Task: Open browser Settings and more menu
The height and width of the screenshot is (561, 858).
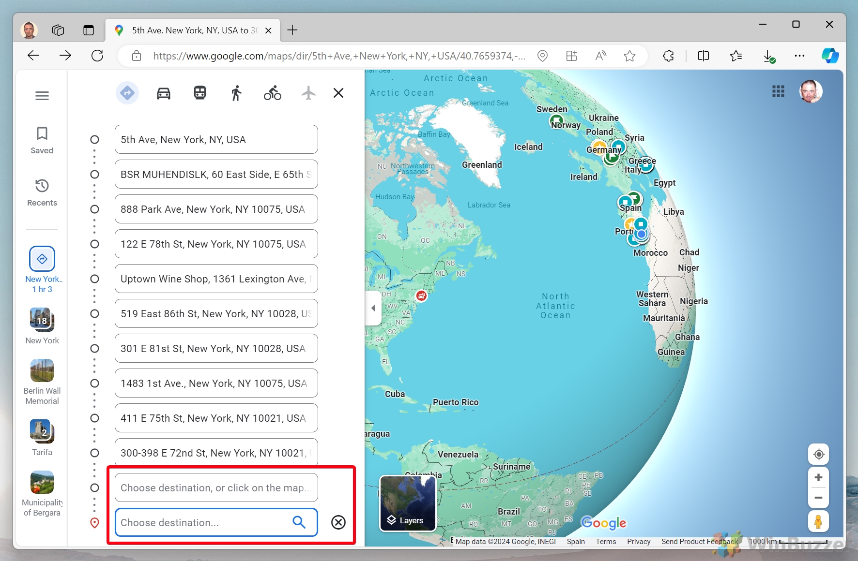Action: pyautogui.click(x=799, y=56)
